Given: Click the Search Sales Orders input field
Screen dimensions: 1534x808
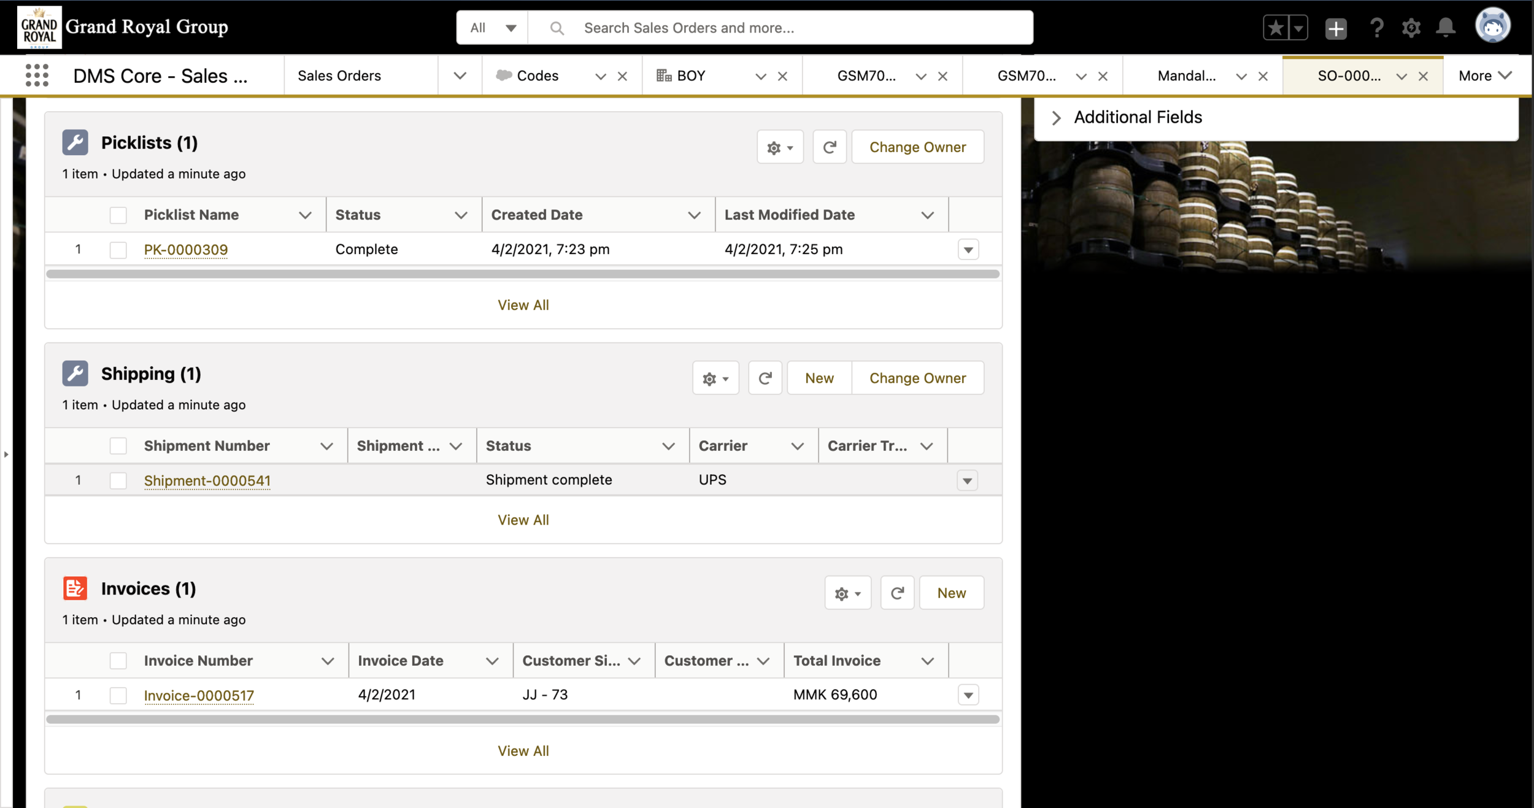Looking at the screenshot, I should [798, 28].
